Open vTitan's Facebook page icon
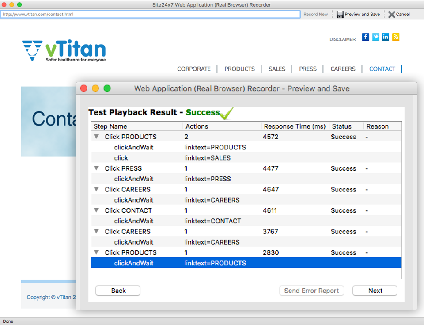The image size is (424, 325). (x=365, y=37)
